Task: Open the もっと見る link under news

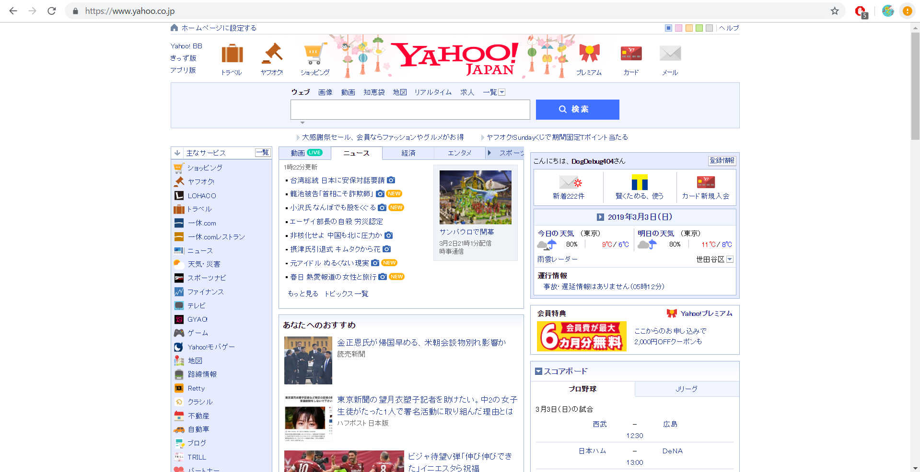Action: click(303, 293)
